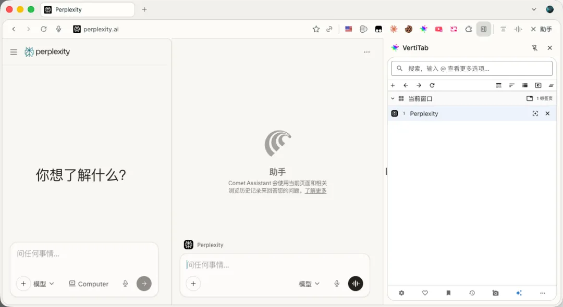Switch VertiTab to list view
The image size is (563, 307).
coord(525,85)
